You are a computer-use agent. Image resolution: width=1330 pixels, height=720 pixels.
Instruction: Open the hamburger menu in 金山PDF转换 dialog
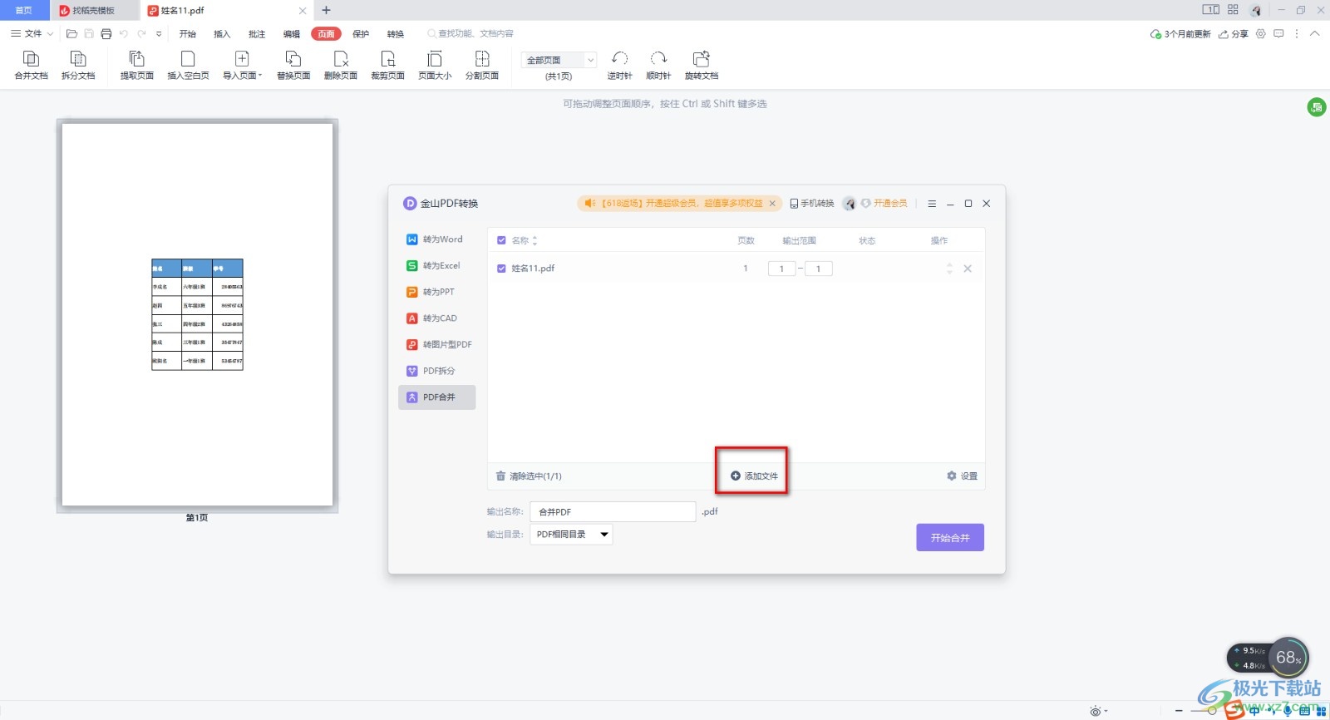(x=932, y=204)
